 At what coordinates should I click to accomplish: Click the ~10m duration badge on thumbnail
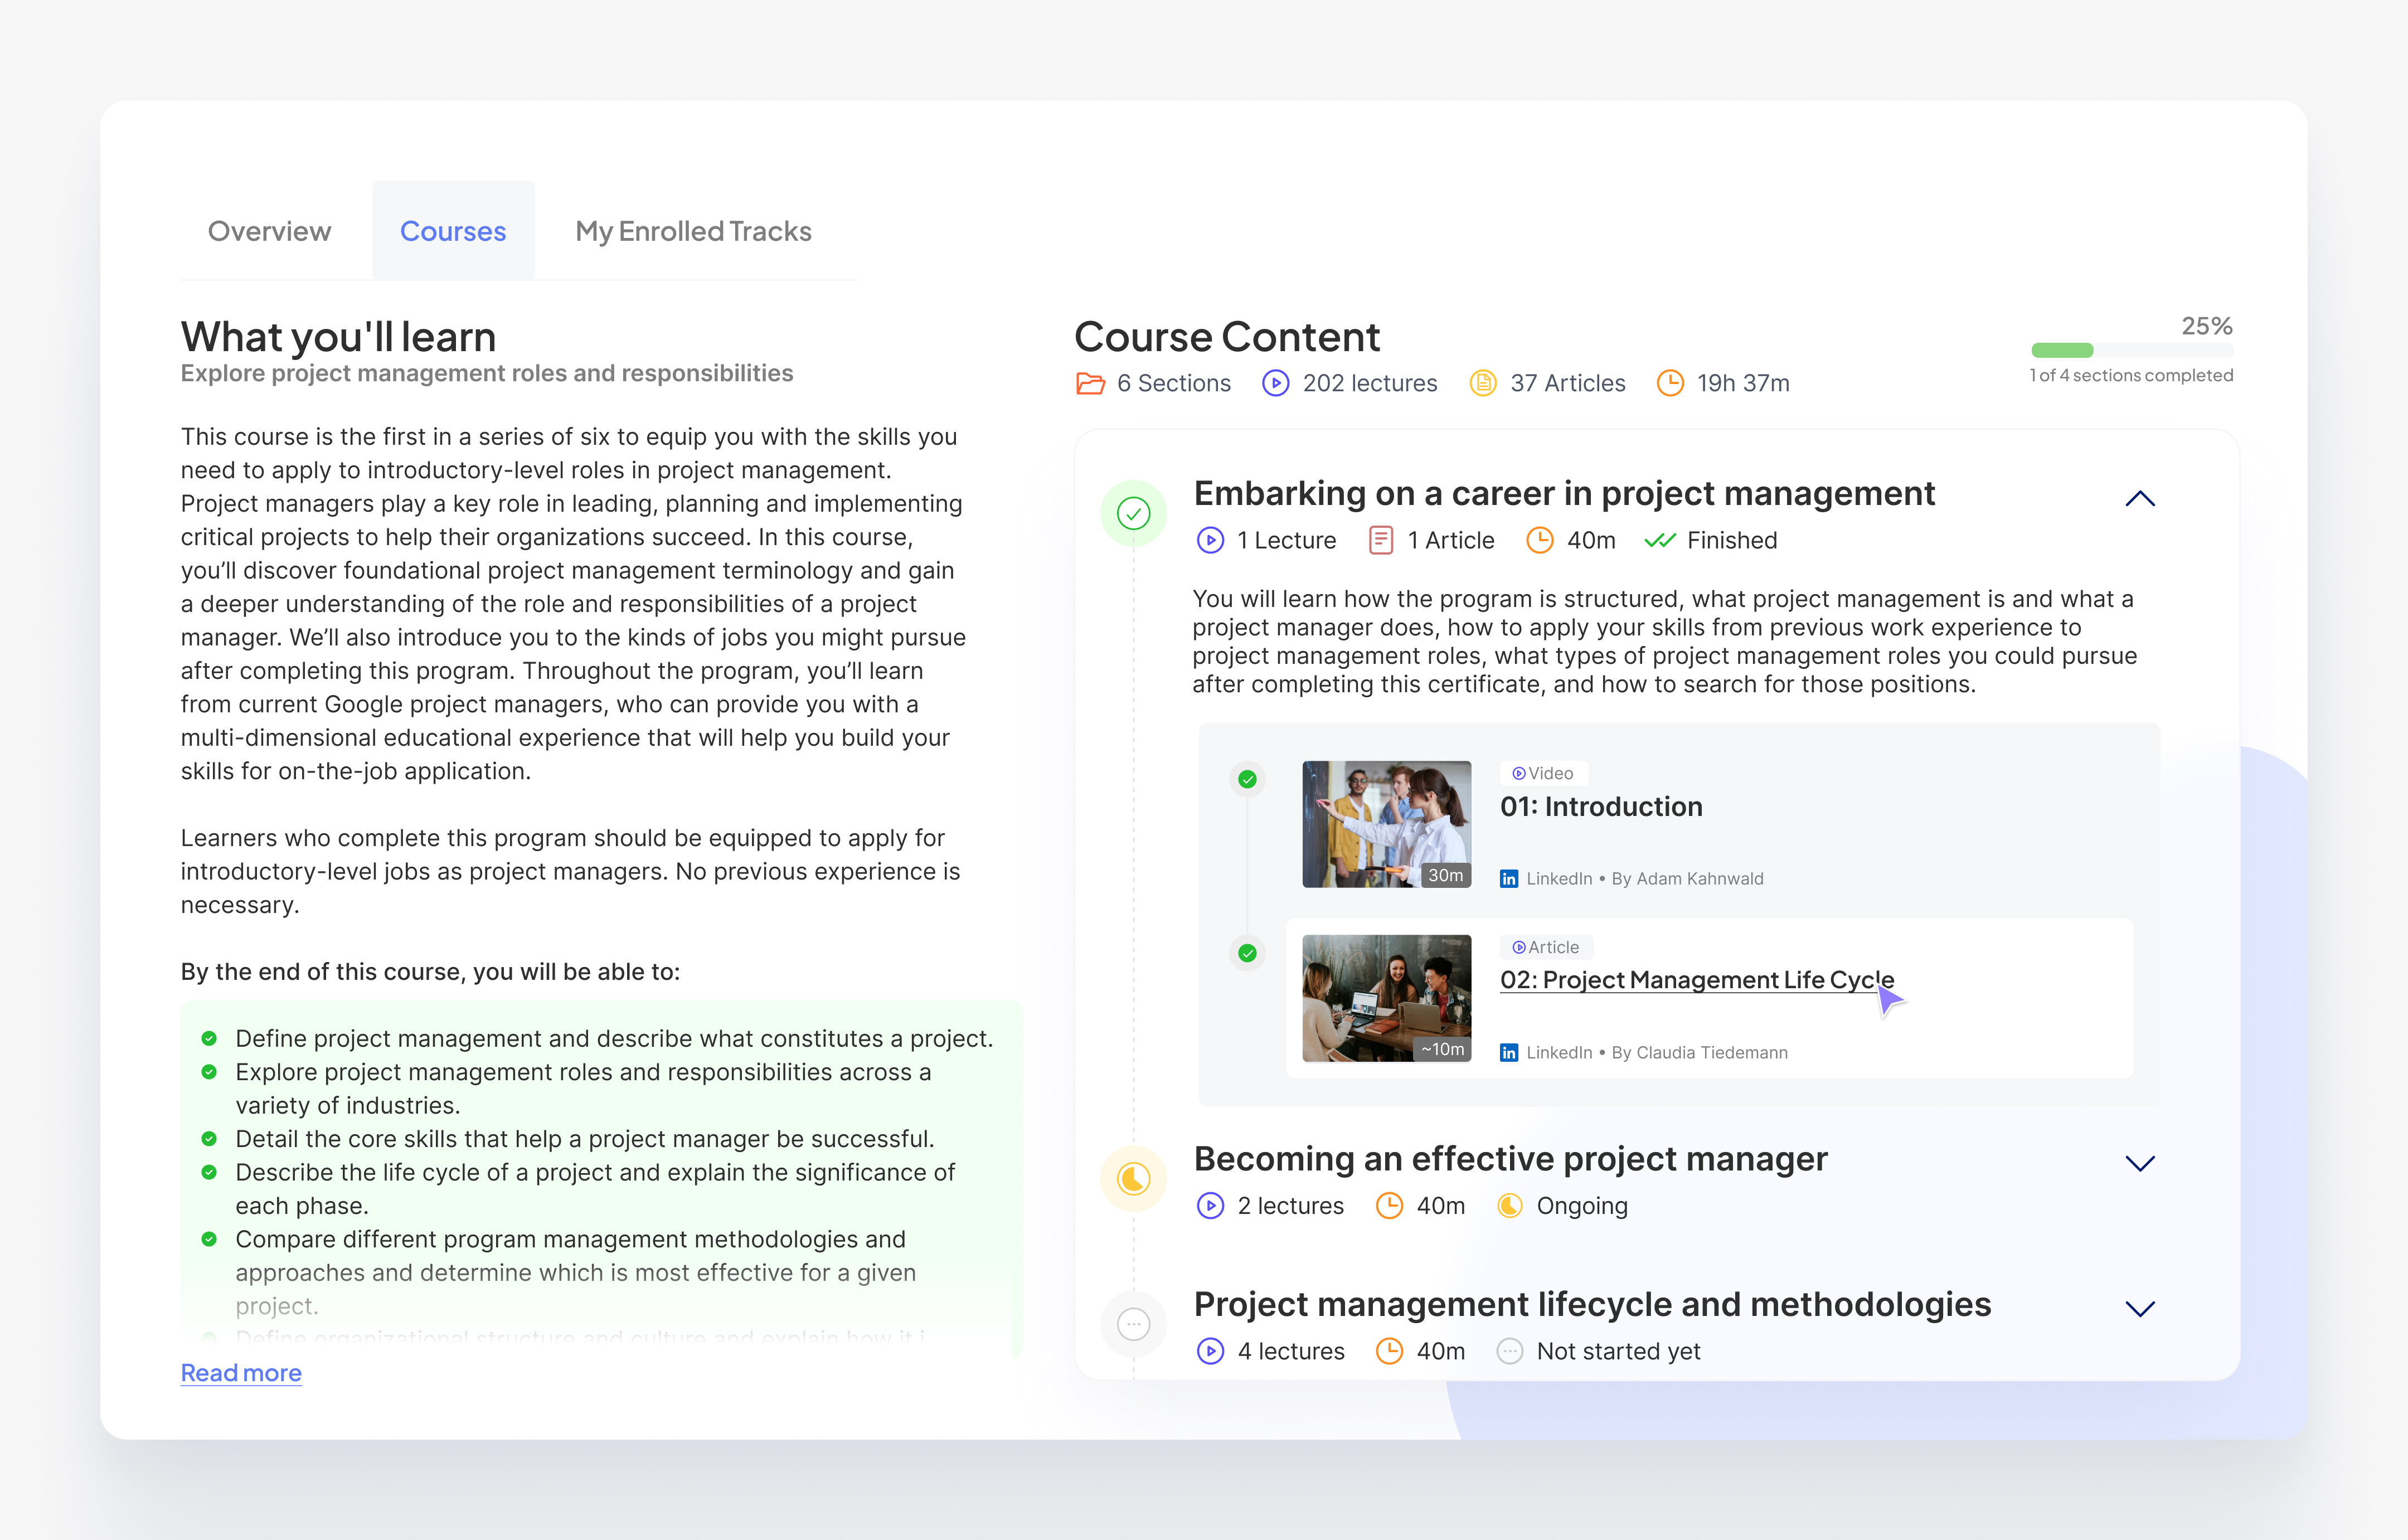click(1443, 1049)
